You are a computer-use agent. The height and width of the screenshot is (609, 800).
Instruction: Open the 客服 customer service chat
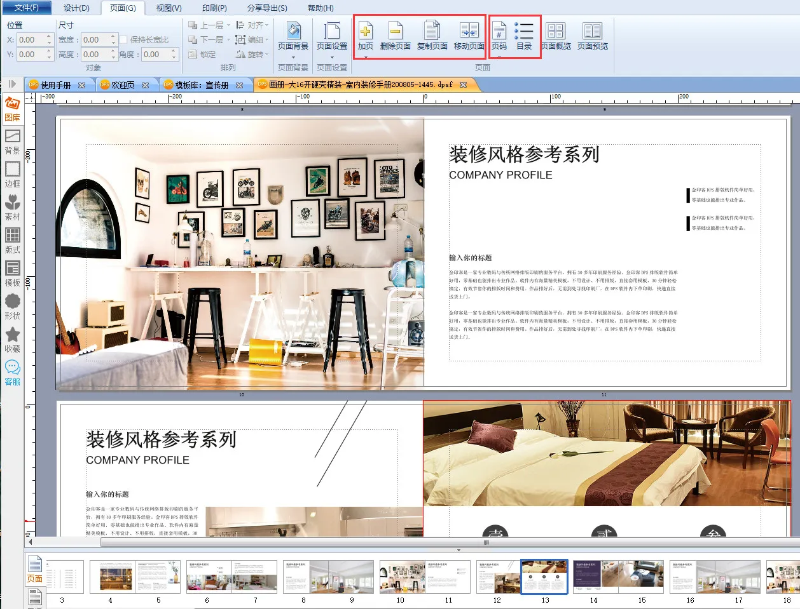click(x=12, y=373)
